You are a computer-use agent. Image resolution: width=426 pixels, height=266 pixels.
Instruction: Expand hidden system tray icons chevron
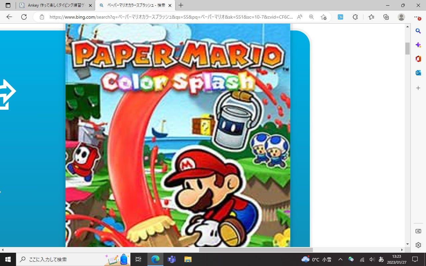click(340, 259)
